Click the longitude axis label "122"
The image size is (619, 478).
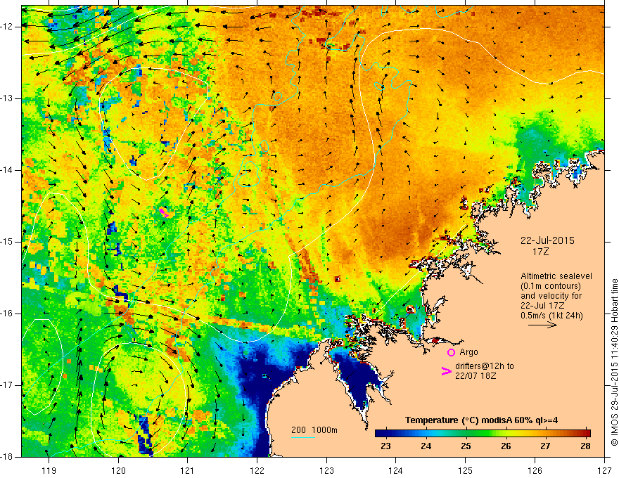(257, 470)
